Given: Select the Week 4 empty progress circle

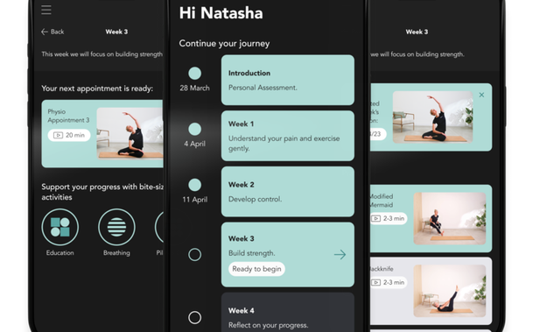Looking at the screenshot, I should [x=195, y=317].
